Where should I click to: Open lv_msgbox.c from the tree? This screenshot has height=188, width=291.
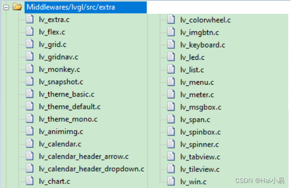tap(201, 107)
